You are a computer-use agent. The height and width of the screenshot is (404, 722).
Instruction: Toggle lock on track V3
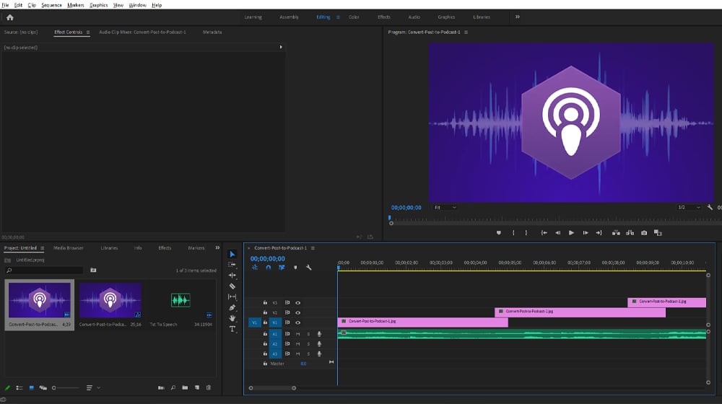click(x=265, y=303)
